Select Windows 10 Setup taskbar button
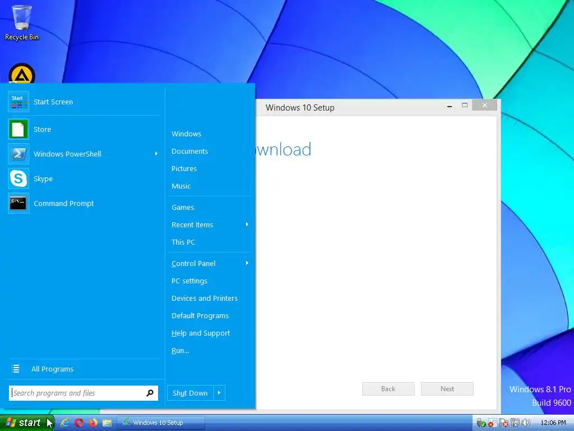 [x=160, y=423]
